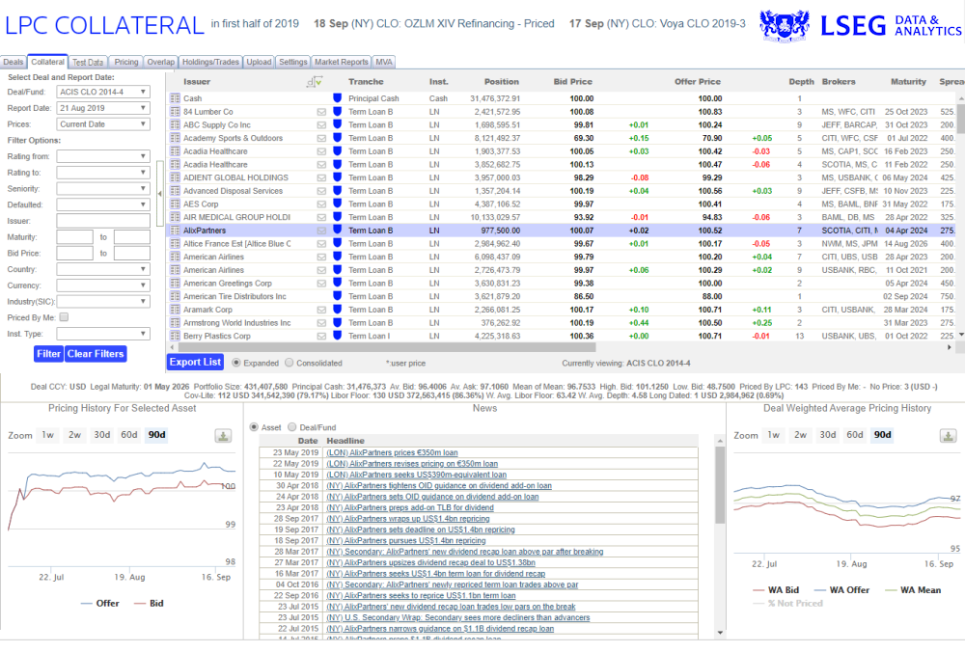Click the blue shield icon in Cash row
965x652 pixels.
(x=337, y=98)
